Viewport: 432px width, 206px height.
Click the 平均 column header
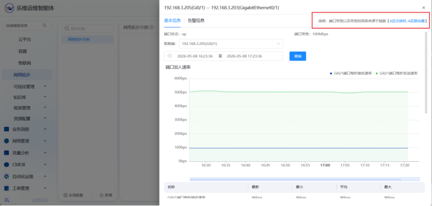tap(343, 187)
